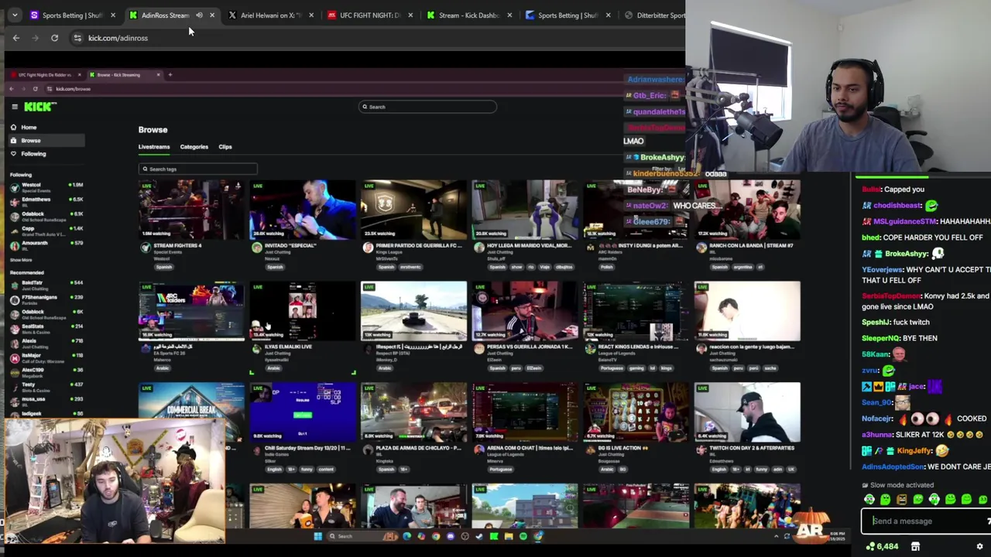This screenshot has height=557, width=991.
Task: View site info beside kick.com/adinross
Action: (77, 38)
